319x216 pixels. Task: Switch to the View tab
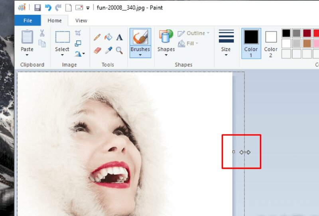(x=81, y=21)
